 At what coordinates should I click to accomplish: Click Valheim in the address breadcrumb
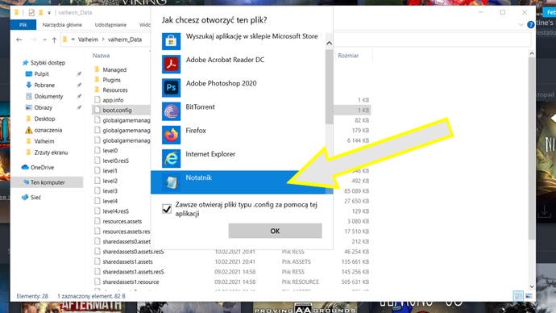coord(88,40)
